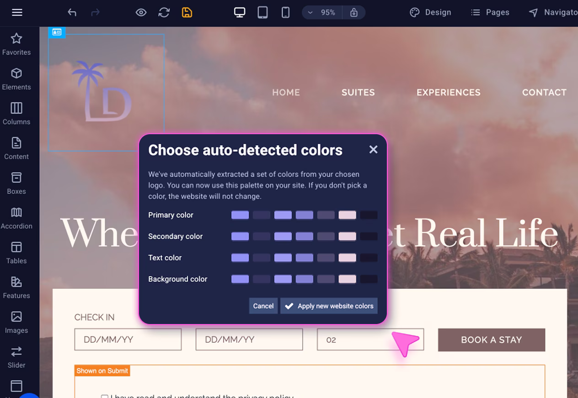578x398 pixels.
Task: Open the Design menu
Action: tap(430, 12)
